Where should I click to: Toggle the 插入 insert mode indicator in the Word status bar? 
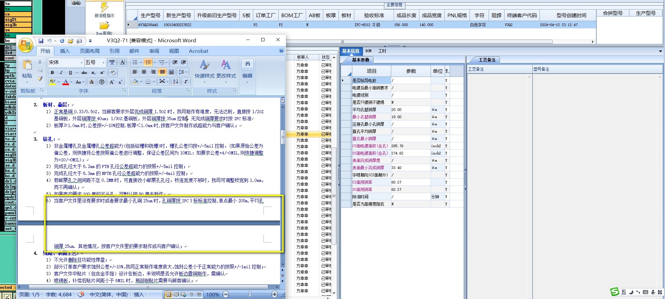tap(139, 294)
